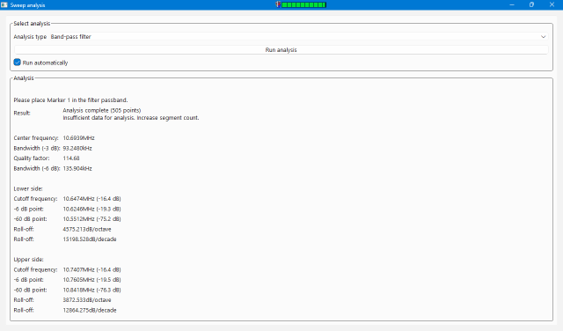Click the lower -60 dB point 10.5512MHz
Screen dimensions: 563x331
pyautogui.click(x=91, y=219)
